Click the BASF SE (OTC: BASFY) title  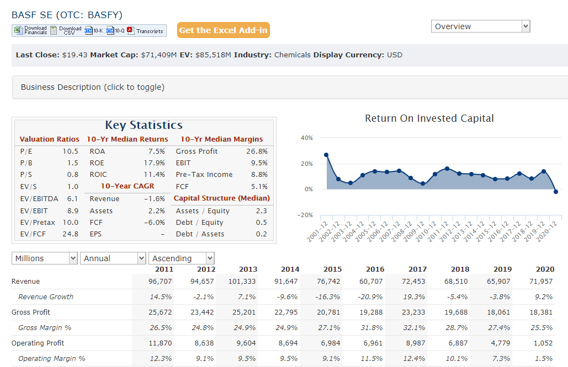67,15
